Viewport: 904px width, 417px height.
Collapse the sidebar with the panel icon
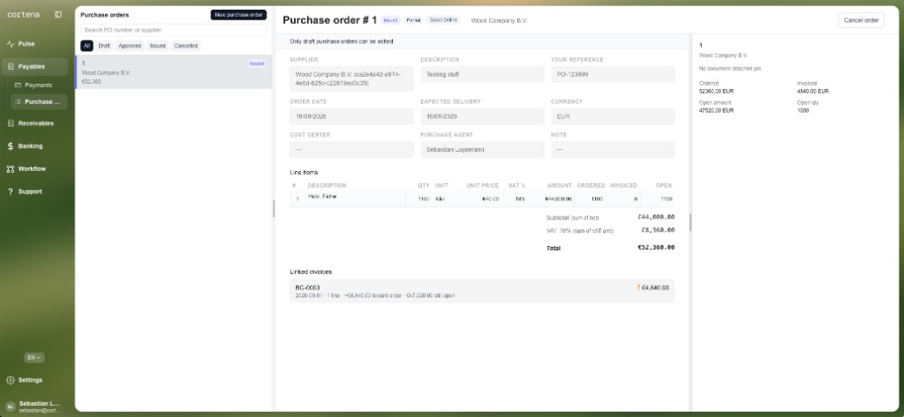tap(58, 14)
